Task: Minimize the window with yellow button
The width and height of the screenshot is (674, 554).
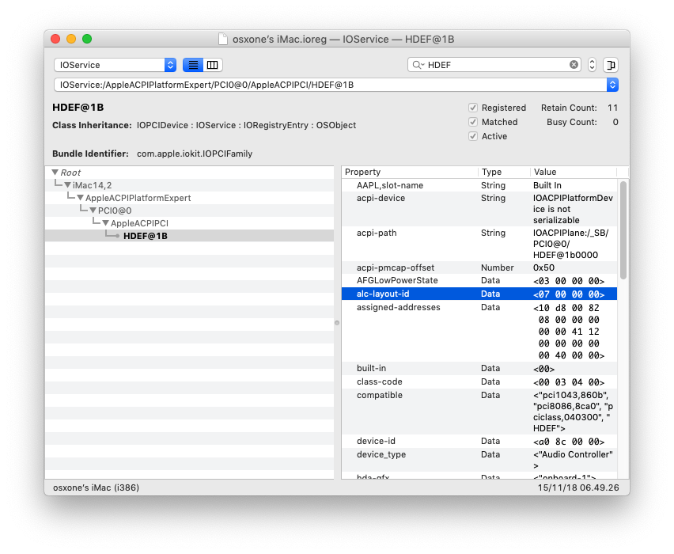Action: pyautogui.click(x=71, y=39)
